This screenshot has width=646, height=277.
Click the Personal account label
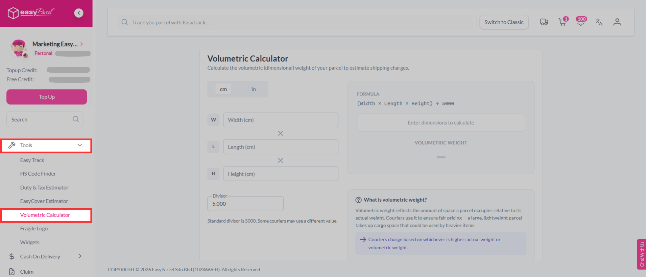coord(43,53)
